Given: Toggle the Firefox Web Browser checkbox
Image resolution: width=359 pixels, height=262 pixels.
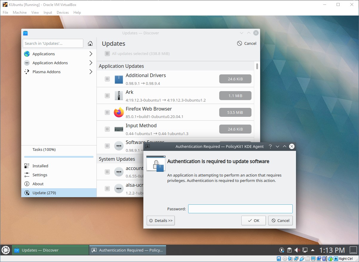Looking at the screenshot, I should pos(107,112).
